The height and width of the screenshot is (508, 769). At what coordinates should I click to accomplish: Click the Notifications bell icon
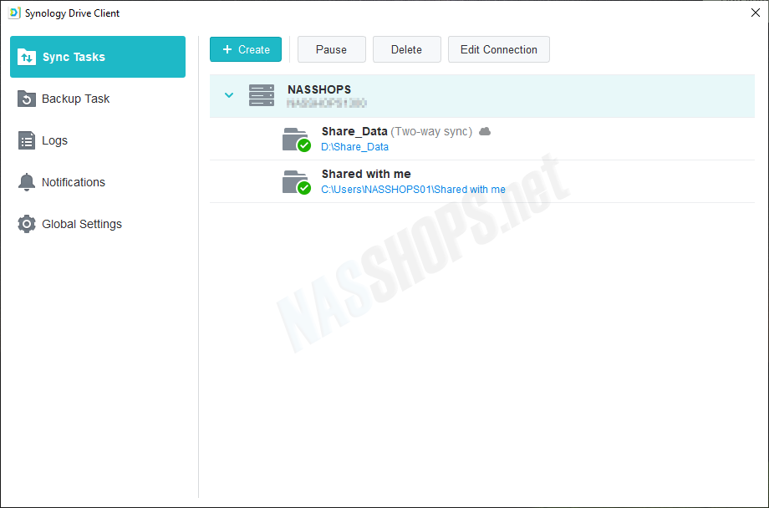pyautogui.click(x=27, y=182)
